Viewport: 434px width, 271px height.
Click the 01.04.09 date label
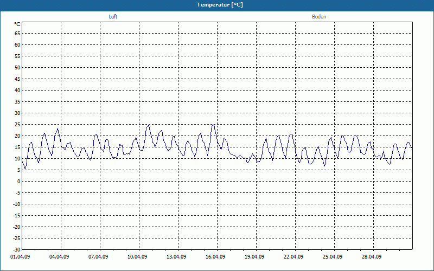click(20, 256)
